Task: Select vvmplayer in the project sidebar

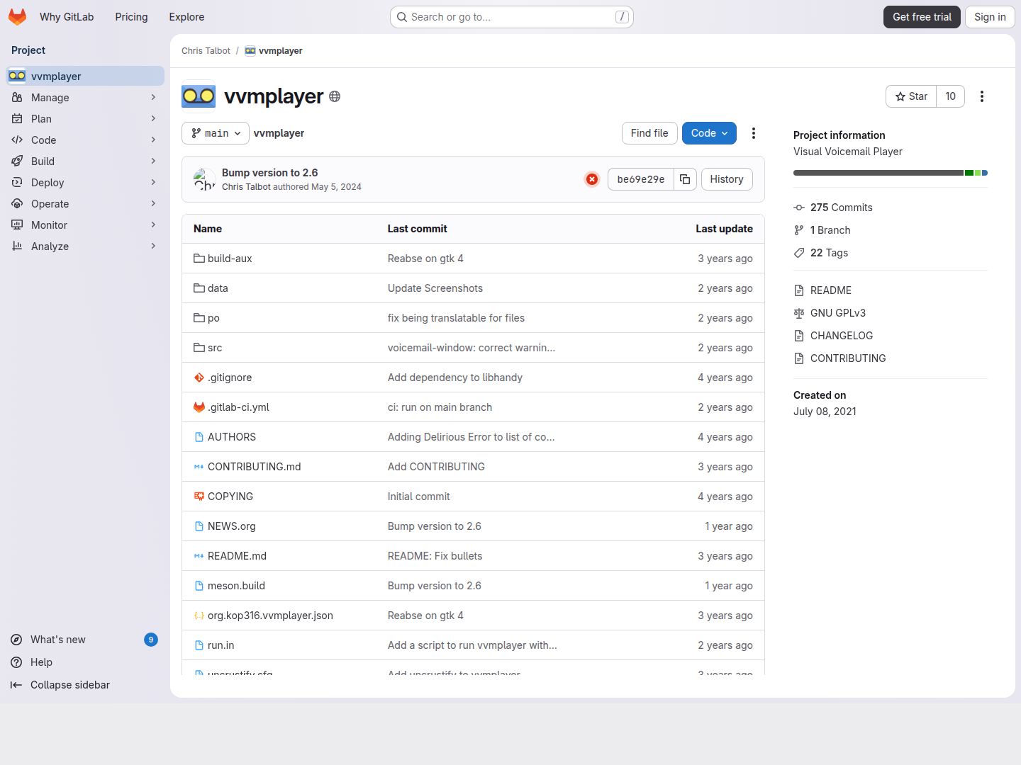Action: click(85, 76)
